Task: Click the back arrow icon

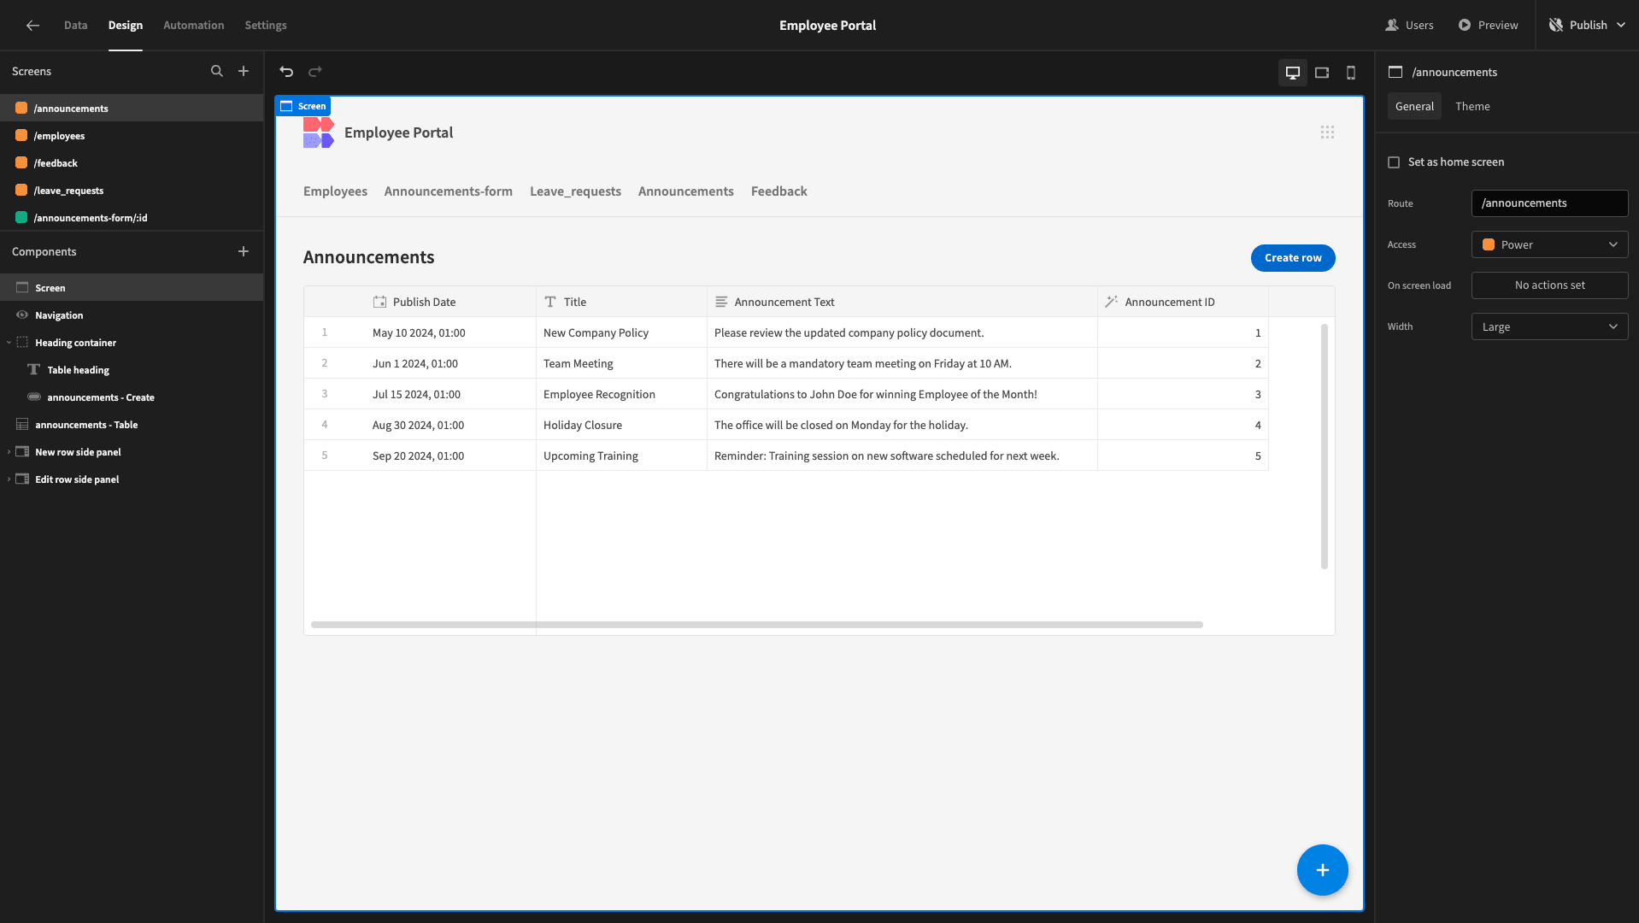Action: coord(32,26)
